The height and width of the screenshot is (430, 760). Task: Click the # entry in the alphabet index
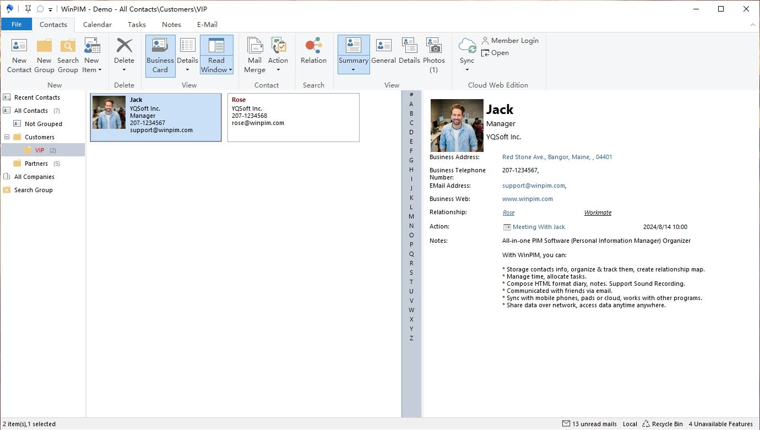click(x=411, y=95)
